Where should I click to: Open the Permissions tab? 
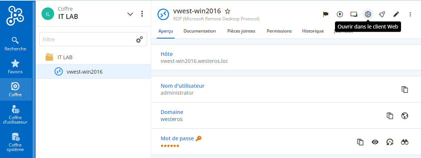[279, 31]
